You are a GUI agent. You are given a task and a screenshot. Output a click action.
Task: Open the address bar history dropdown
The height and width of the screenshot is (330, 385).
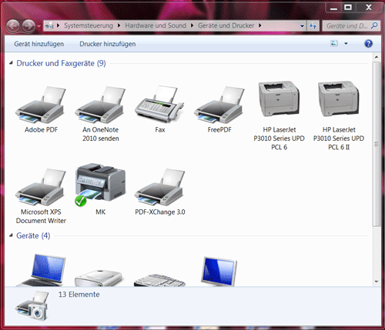(302, 26)
